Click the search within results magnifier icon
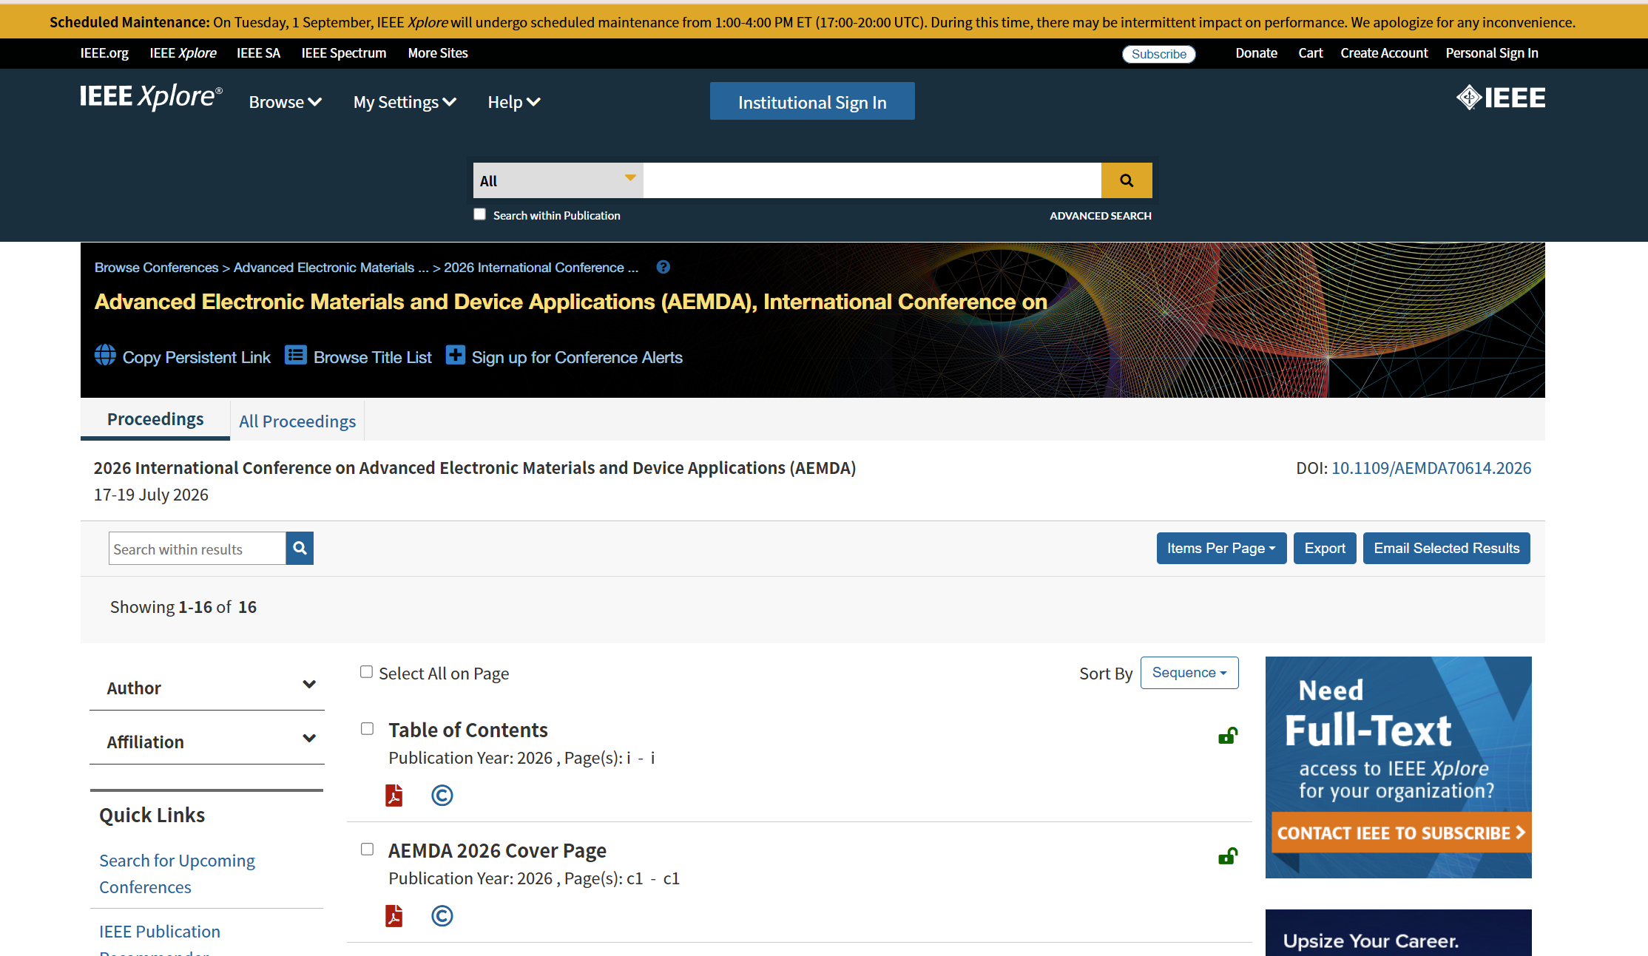Screen dimensions: 1648x956 (300, 548)
